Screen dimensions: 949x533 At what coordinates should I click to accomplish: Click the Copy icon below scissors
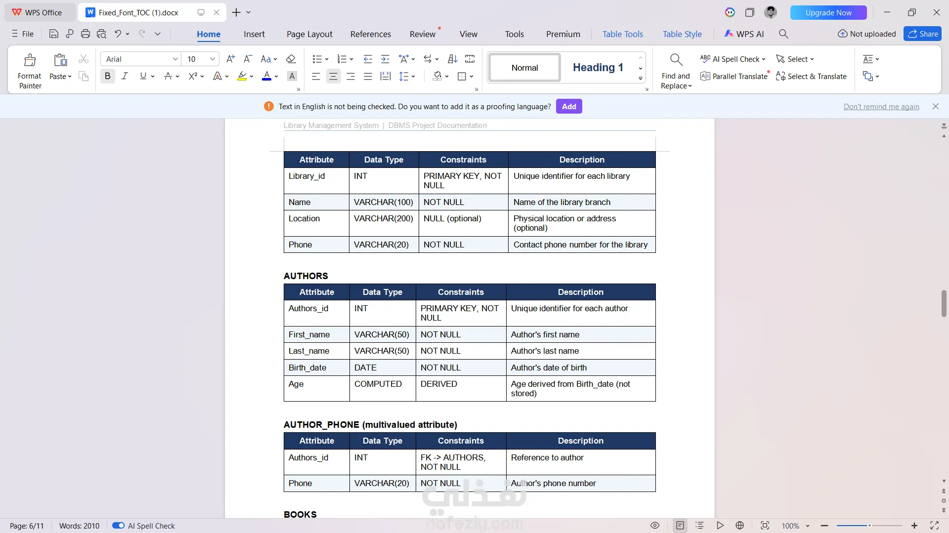tap(84, 76)
